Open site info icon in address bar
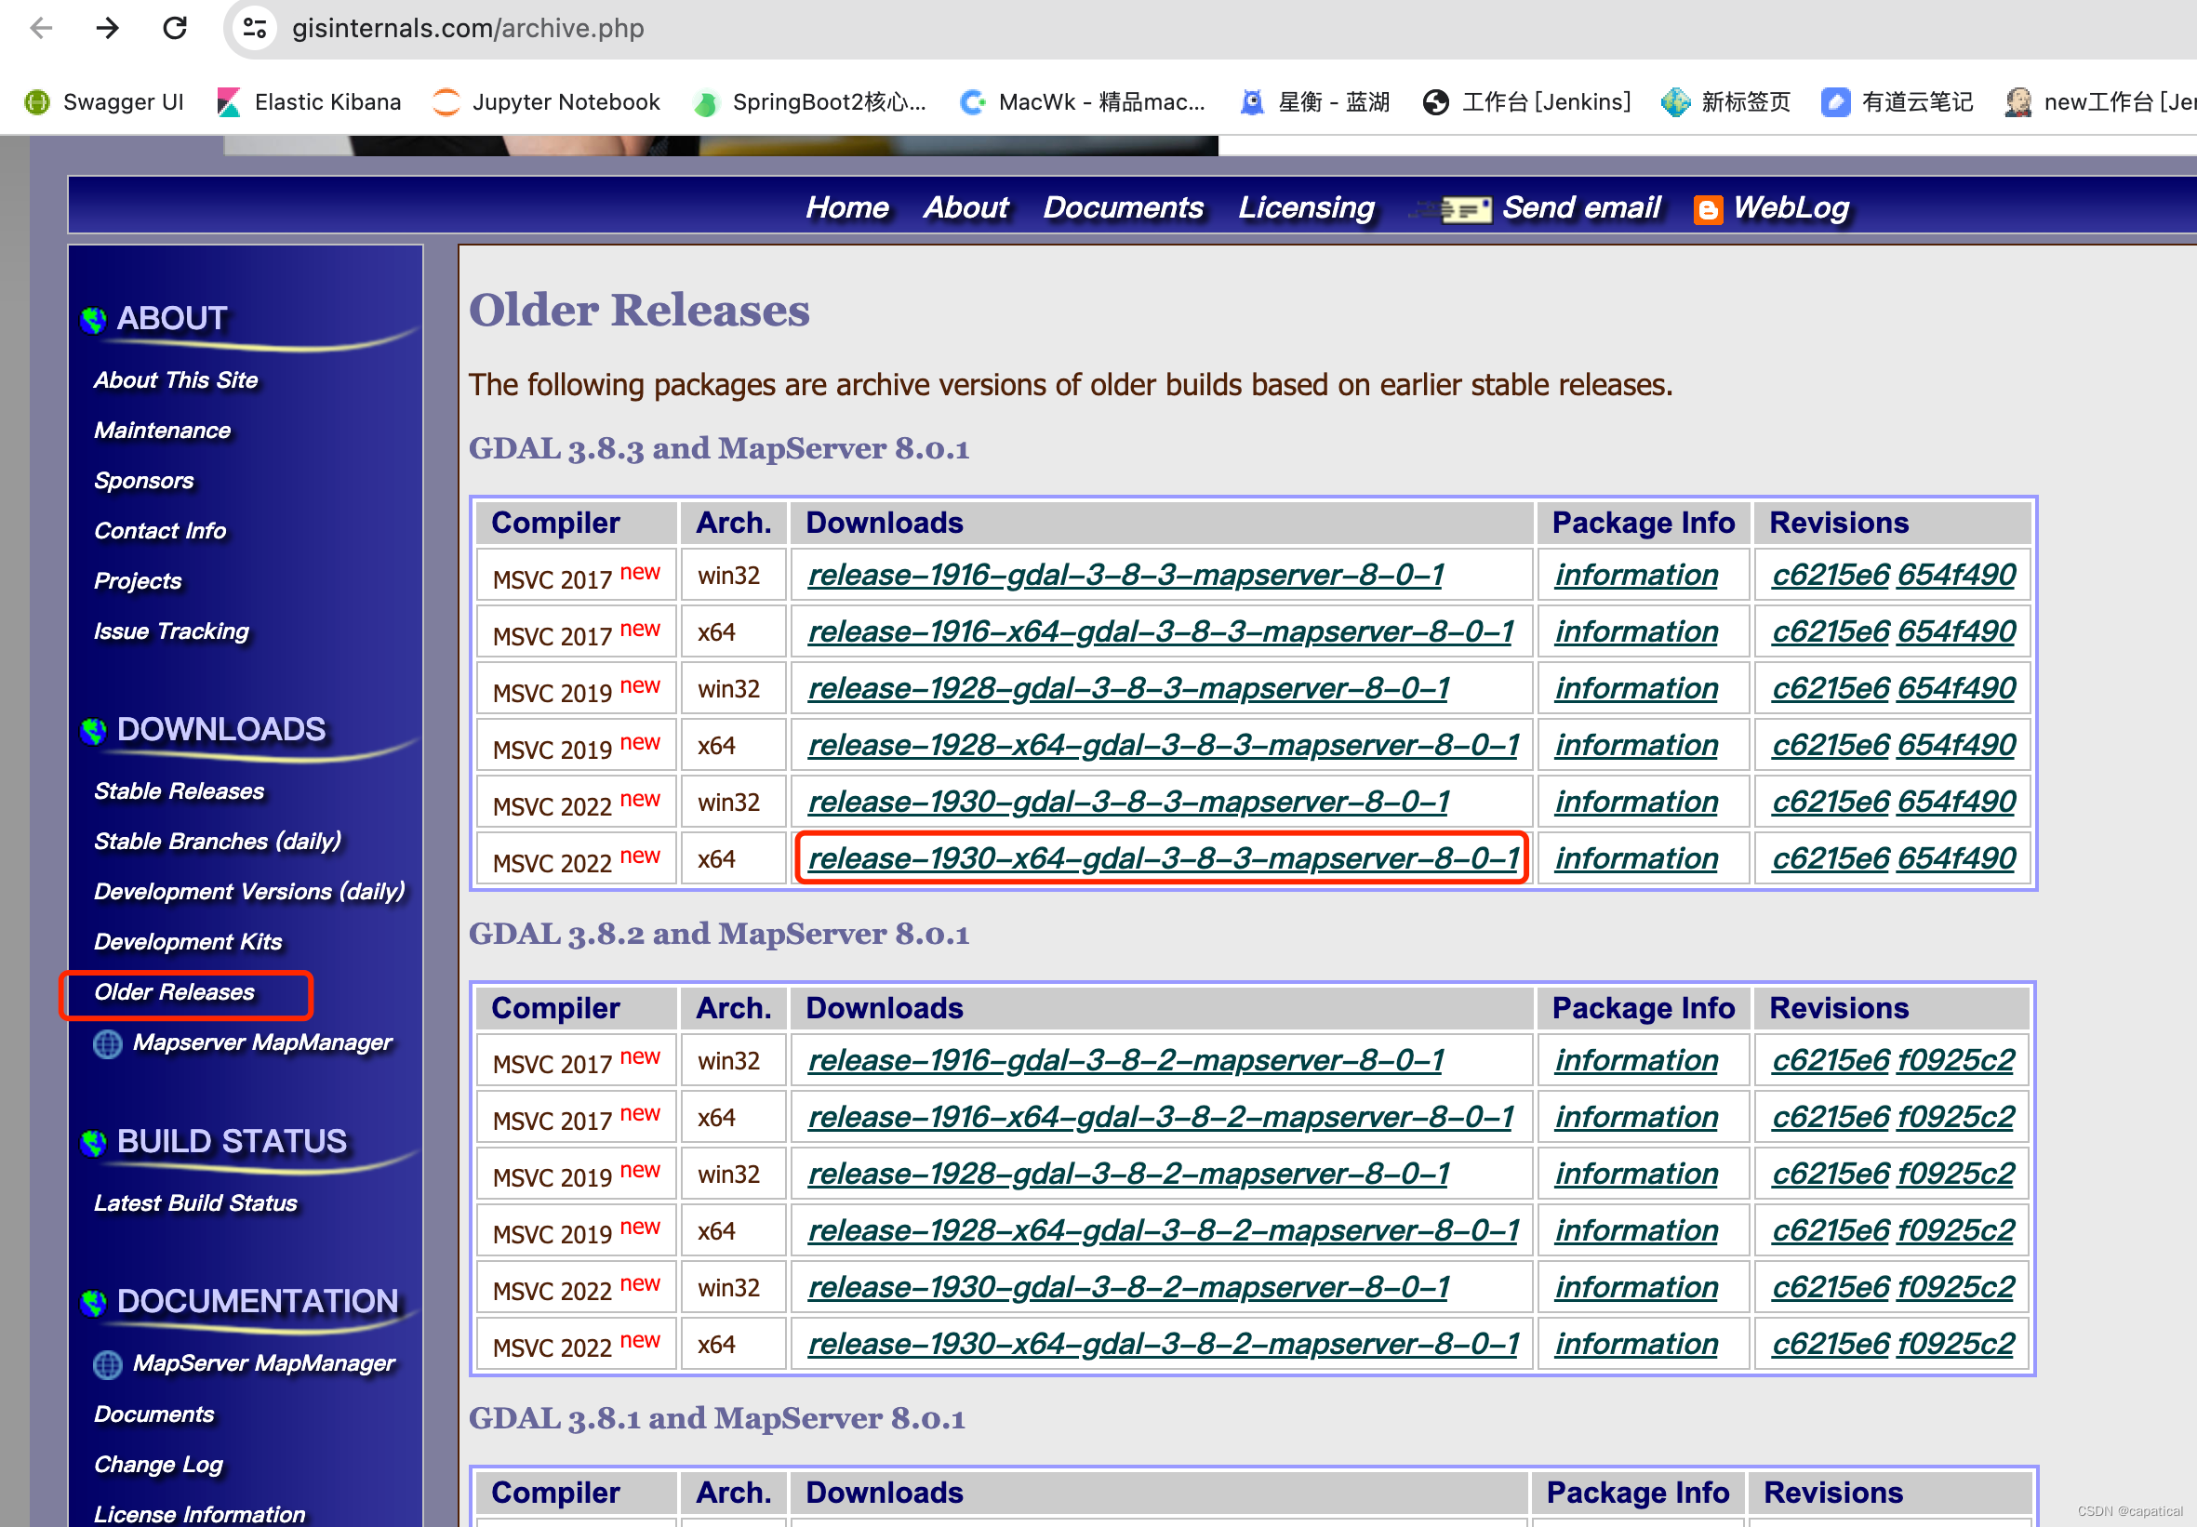2197x1527 pixels. tap(255, 28)
